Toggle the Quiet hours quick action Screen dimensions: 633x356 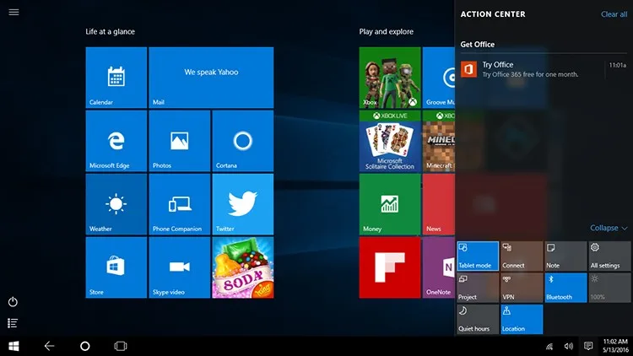click(478, 319)
